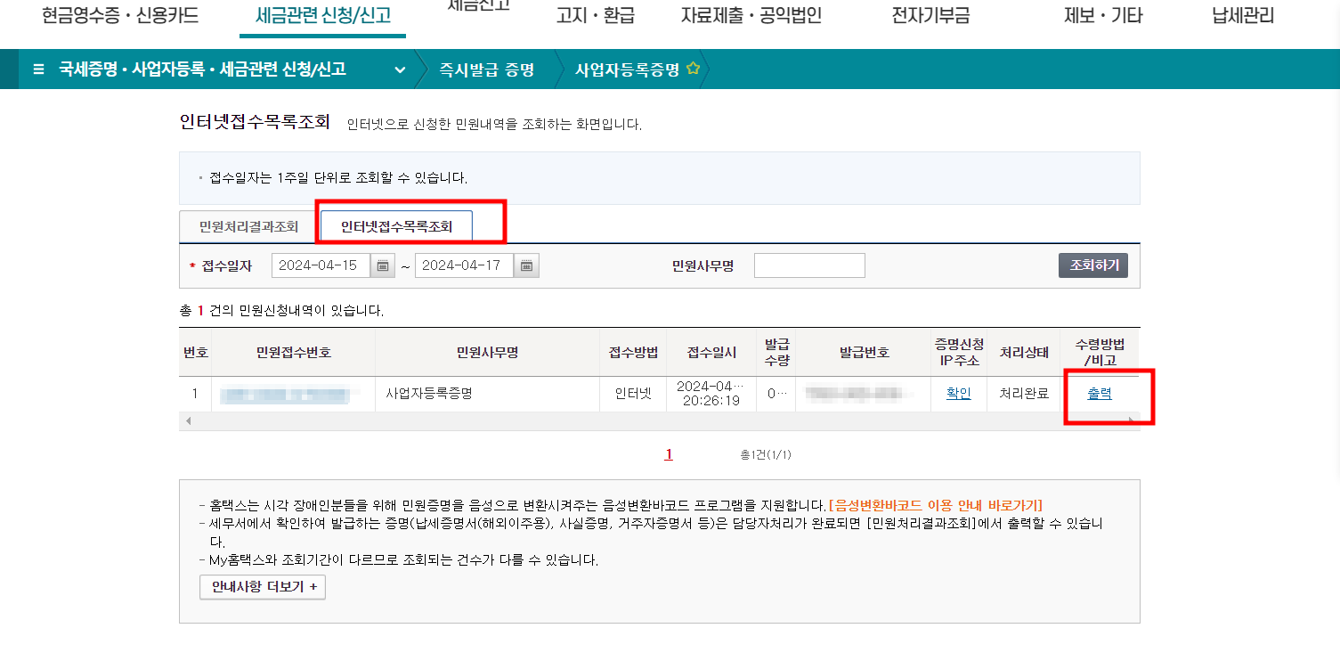The width and height of the screenshot is (1340, 669).
Task: Expand the 국세증명·사업자등록 navigation dropdown chevron
Action: point(400,69)
